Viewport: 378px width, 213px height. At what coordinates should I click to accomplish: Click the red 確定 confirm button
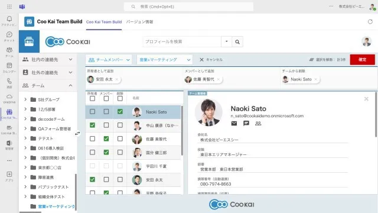pyautogui.click(x=362, y=60)
